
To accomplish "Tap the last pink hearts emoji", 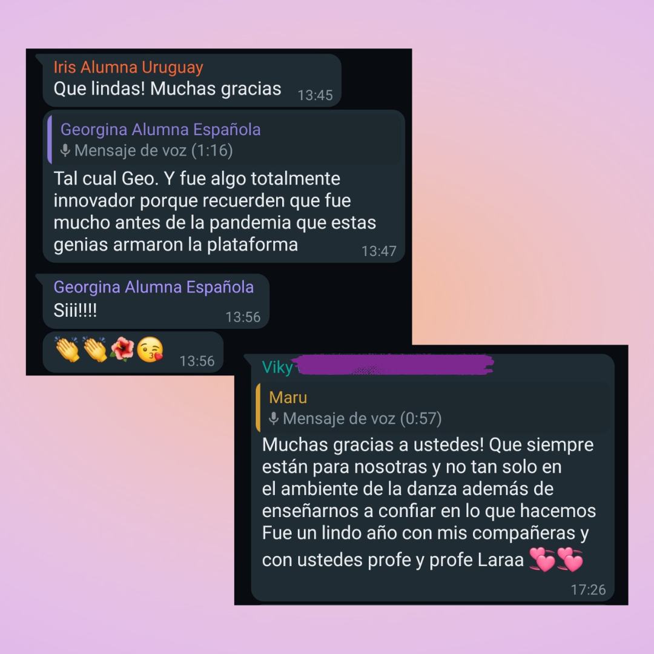I will pyautogui.click(x=570, y=560).
